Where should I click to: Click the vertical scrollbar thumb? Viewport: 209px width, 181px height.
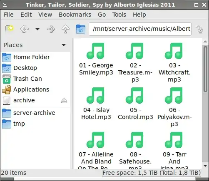pos(205,69)
